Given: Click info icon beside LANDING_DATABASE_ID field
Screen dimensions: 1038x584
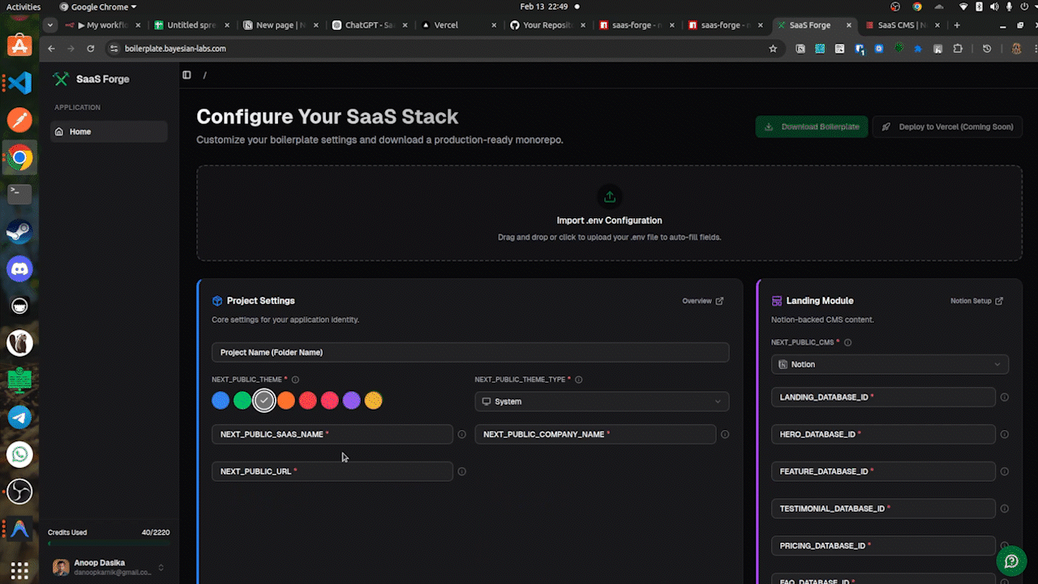Looking at the screenshot, I should click(x=1004, y=397).
